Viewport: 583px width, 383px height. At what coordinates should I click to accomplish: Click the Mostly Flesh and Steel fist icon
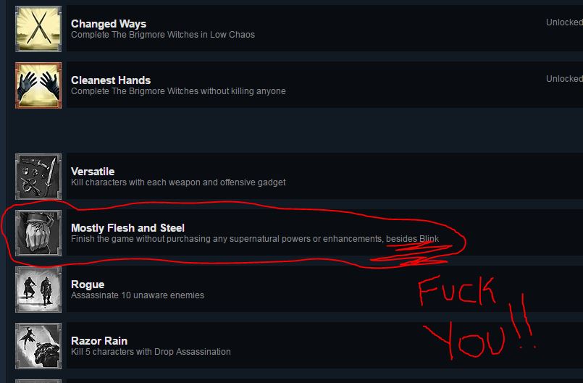38,233
